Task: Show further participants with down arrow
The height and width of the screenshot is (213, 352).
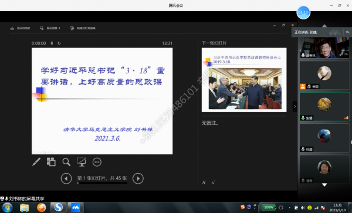Action: coord(324,185)
